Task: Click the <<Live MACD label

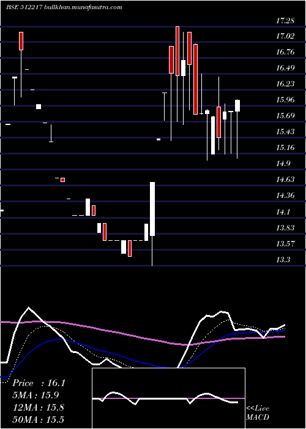Action: click(x=258, y=413)
